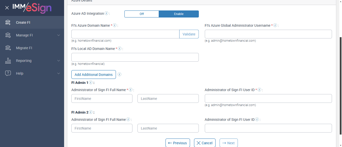Click info icon beside Azure AD Integration
The width and height of the screenshot is (342, 147).
click(106, 13)
